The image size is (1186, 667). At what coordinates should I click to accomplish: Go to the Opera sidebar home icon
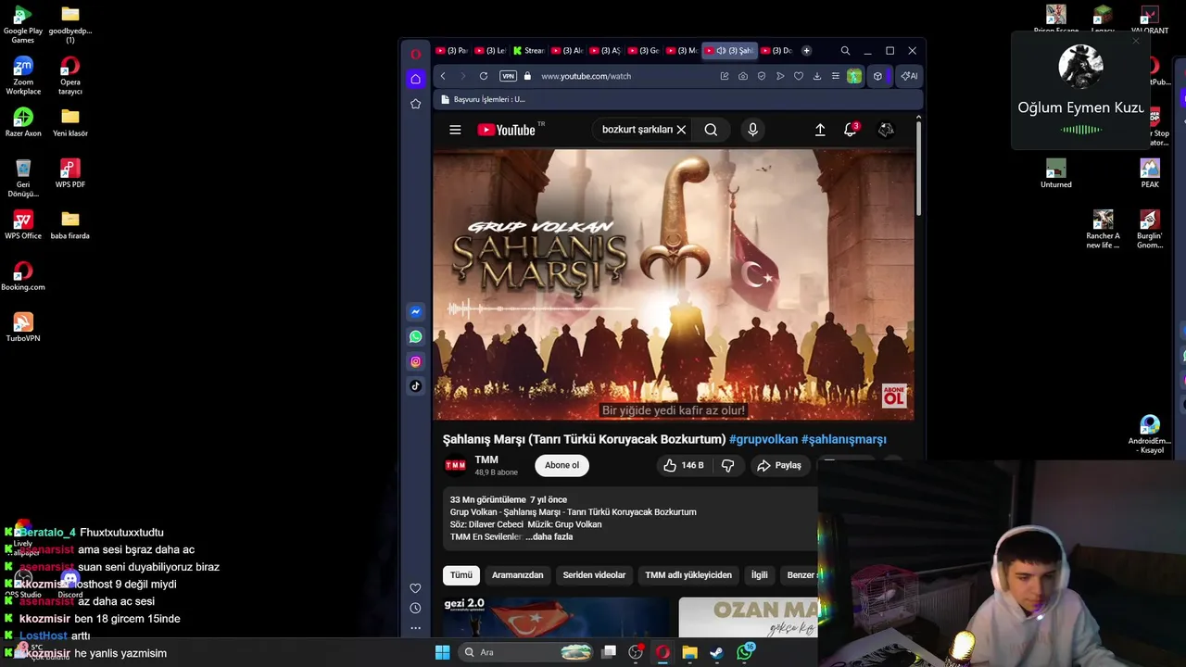415,79
